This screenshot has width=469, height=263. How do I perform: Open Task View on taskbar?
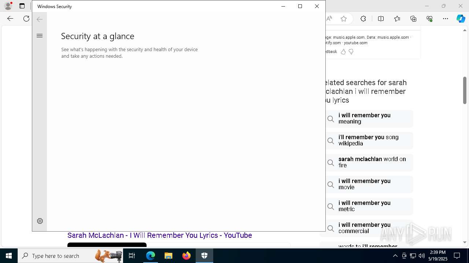pos(132,256)
